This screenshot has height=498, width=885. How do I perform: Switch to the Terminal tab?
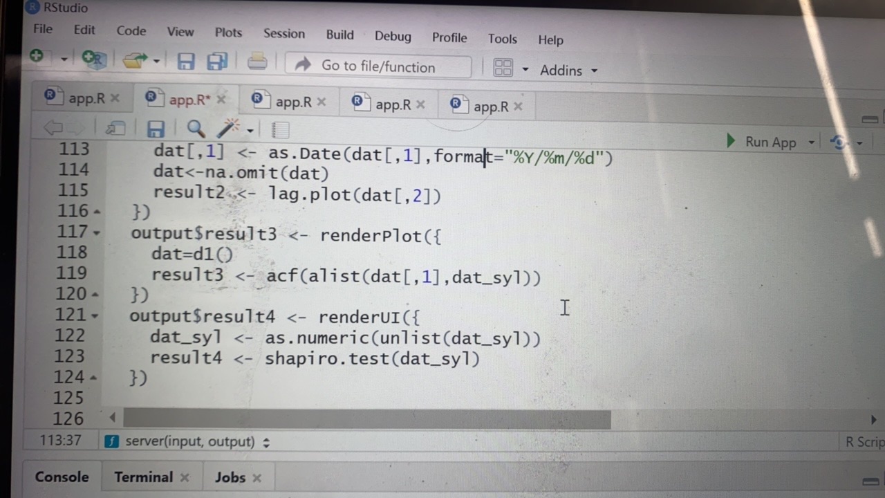click(143, 477)
